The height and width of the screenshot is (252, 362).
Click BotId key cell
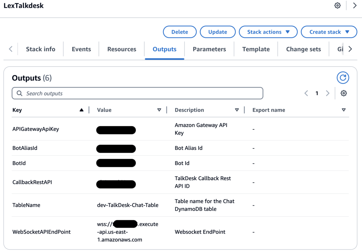[x=19, y=163]
